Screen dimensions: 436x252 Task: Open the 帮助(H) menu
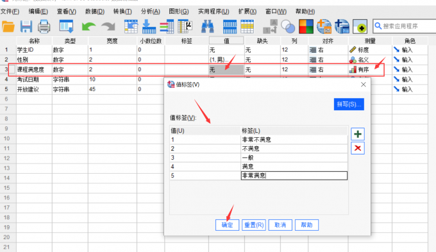pyautogui.click(x=305, y=12)
